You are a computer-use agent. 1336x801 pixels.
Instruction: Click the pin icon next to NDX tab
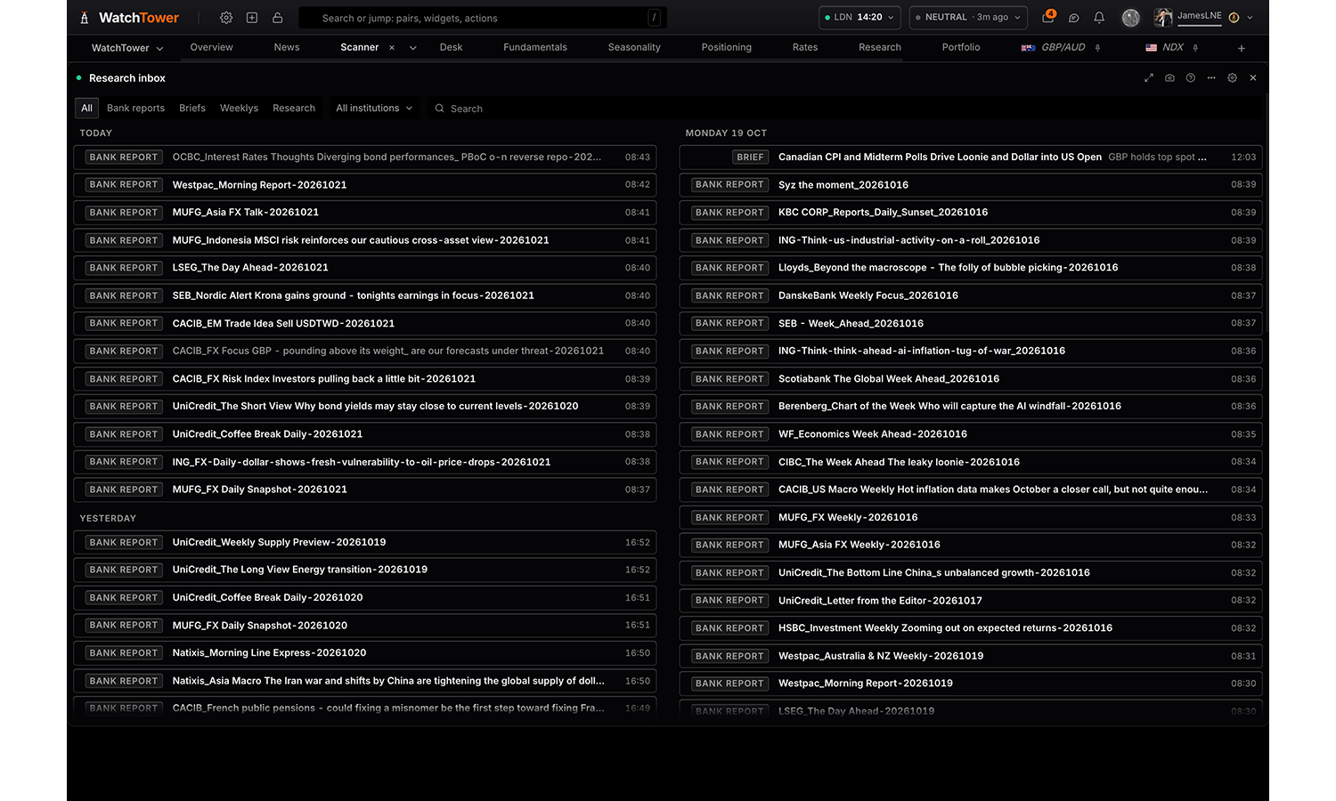click(x=1195, y=48)
